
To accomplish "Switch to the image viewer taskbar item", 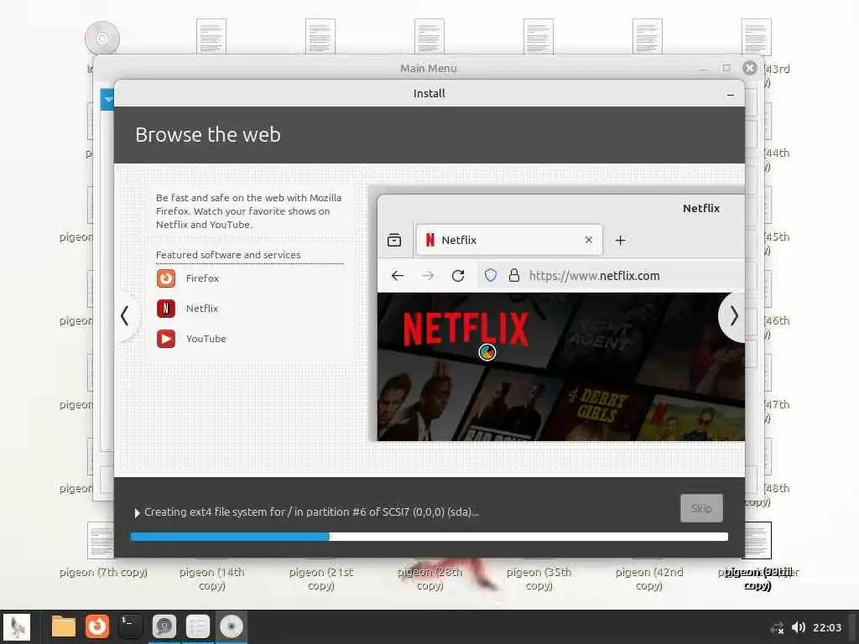I will (x=164, y=626).
